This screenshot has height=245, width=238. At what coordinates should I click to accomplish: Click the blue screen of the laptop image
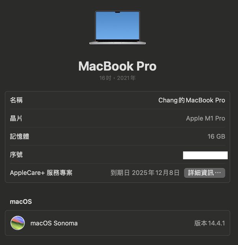click(x=117, y=26)
